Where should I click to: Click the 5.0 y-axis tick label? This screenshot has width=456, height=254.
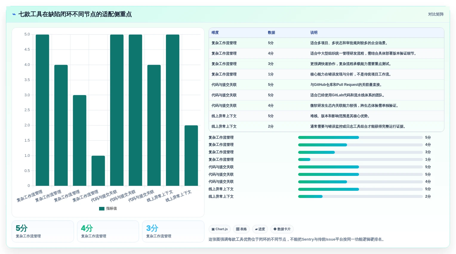point(27,34)
